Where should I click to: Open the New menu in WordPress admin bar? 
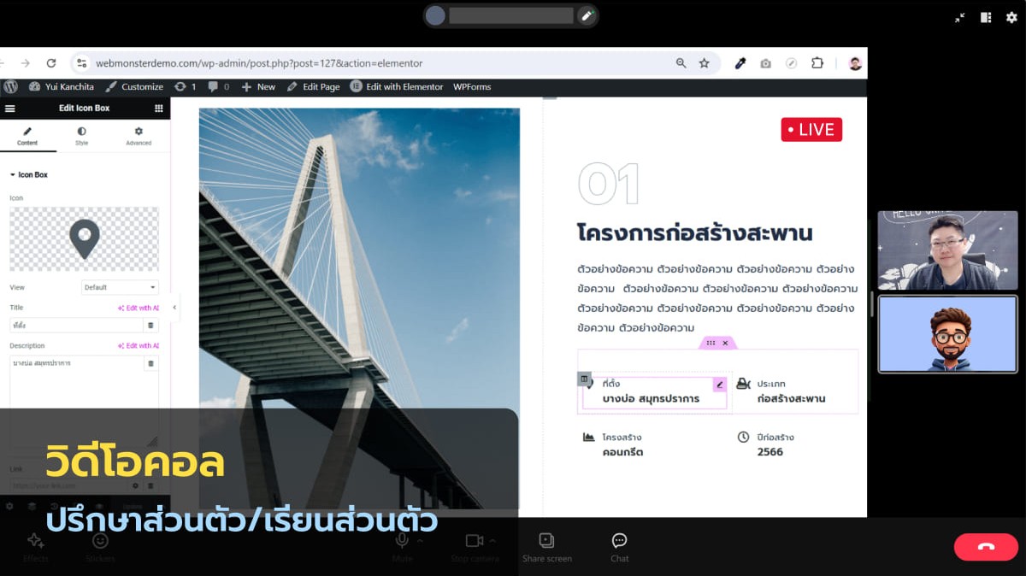(258, 87)
